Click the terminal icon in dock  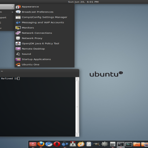click(x=121, y=144)
